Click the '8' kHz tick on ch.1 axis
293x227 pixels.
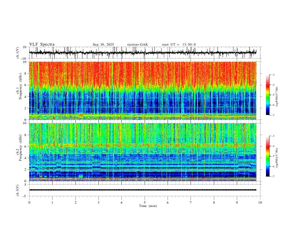(26, 73)
